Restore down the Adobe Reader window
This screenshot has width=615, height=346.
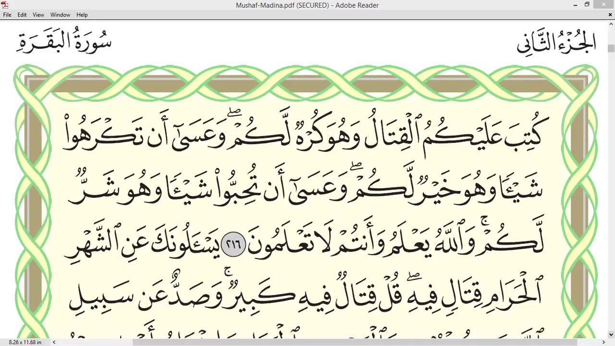click(x=587, y=5)
